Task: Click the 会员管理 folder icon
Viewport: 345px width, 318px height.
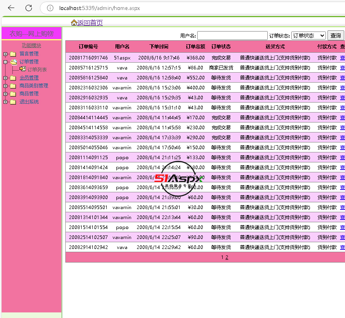Action: pyautogui.click(x=13, y=78)
